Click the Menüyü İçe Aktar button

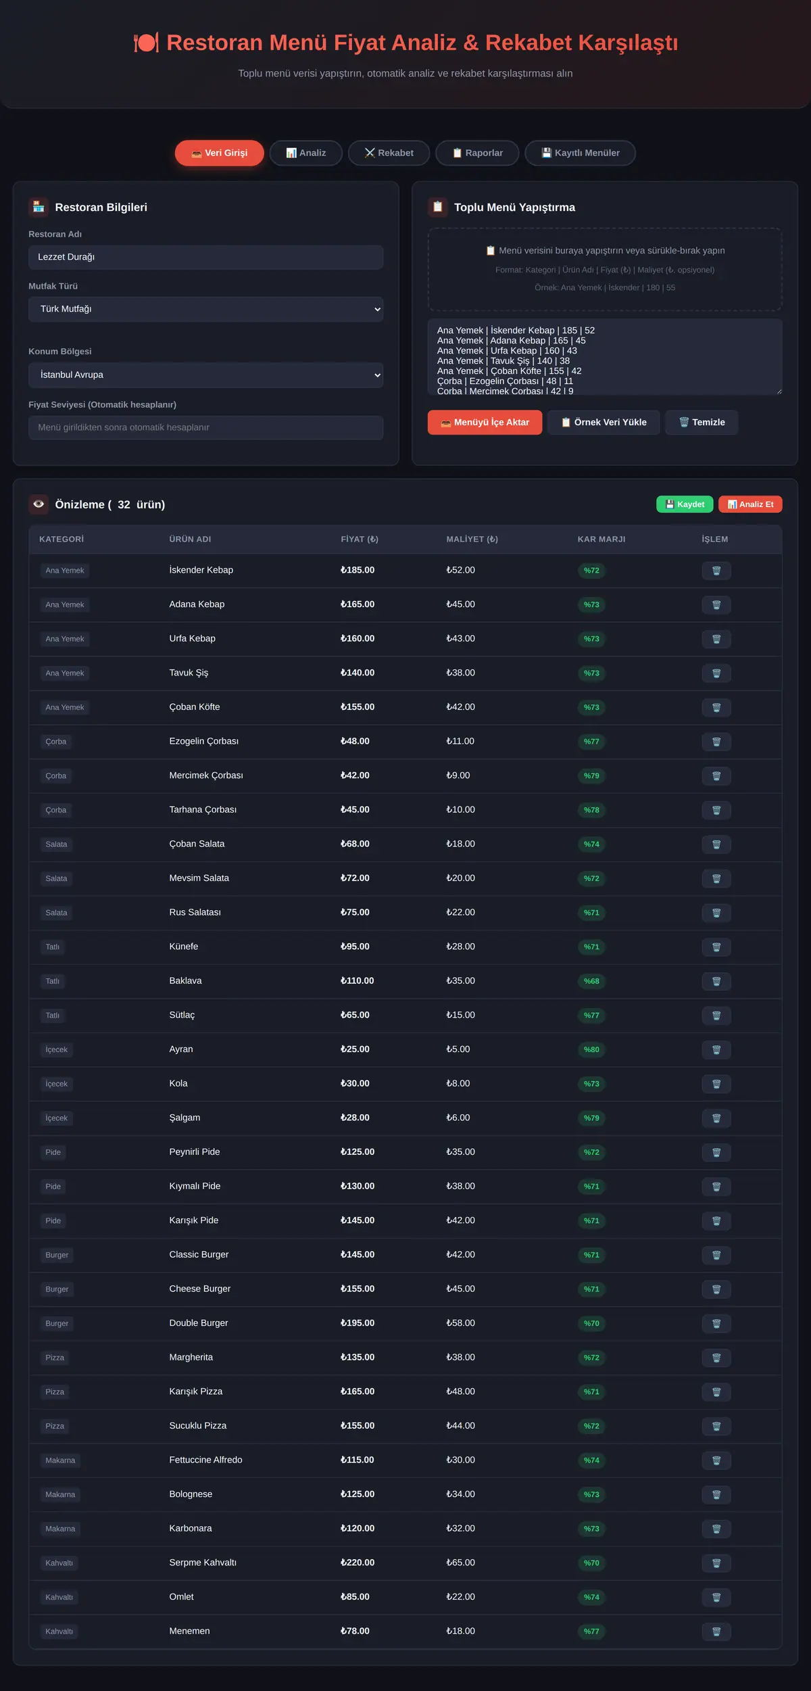pyautogui.click(x=485, y=422)
